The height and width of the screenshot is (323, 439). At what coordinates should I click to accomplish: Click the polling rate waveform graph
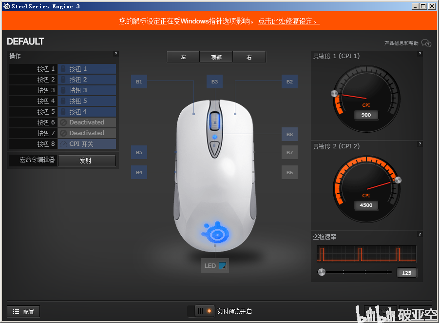(x=366, y=254)
